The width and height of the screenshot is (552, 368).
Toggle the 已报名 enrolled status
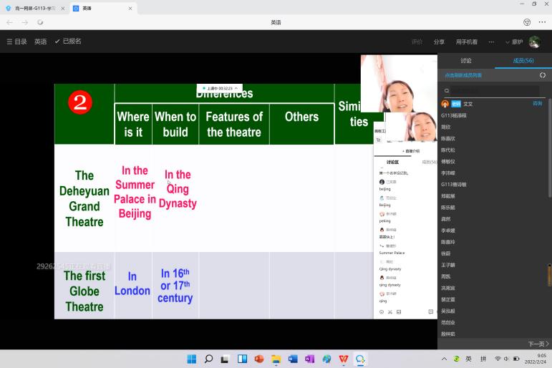coord(68,42)
